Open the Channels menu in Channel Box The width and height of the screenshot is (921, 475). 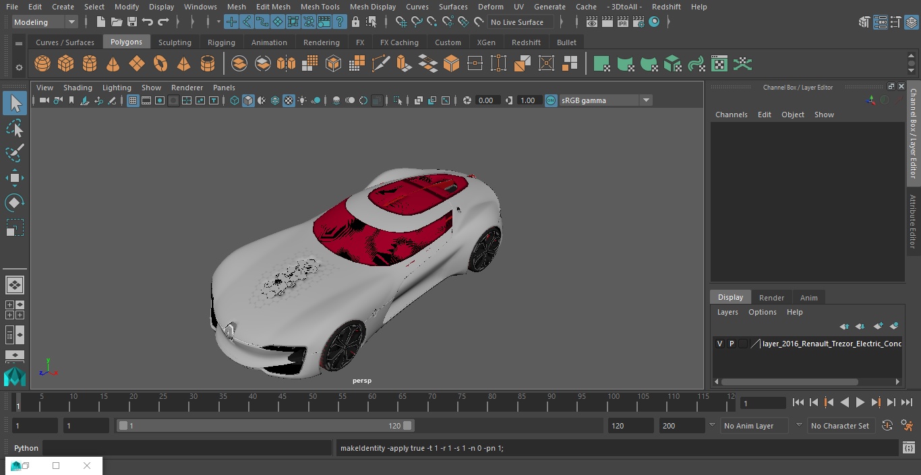pyautogui.click(x=732, y=115)
